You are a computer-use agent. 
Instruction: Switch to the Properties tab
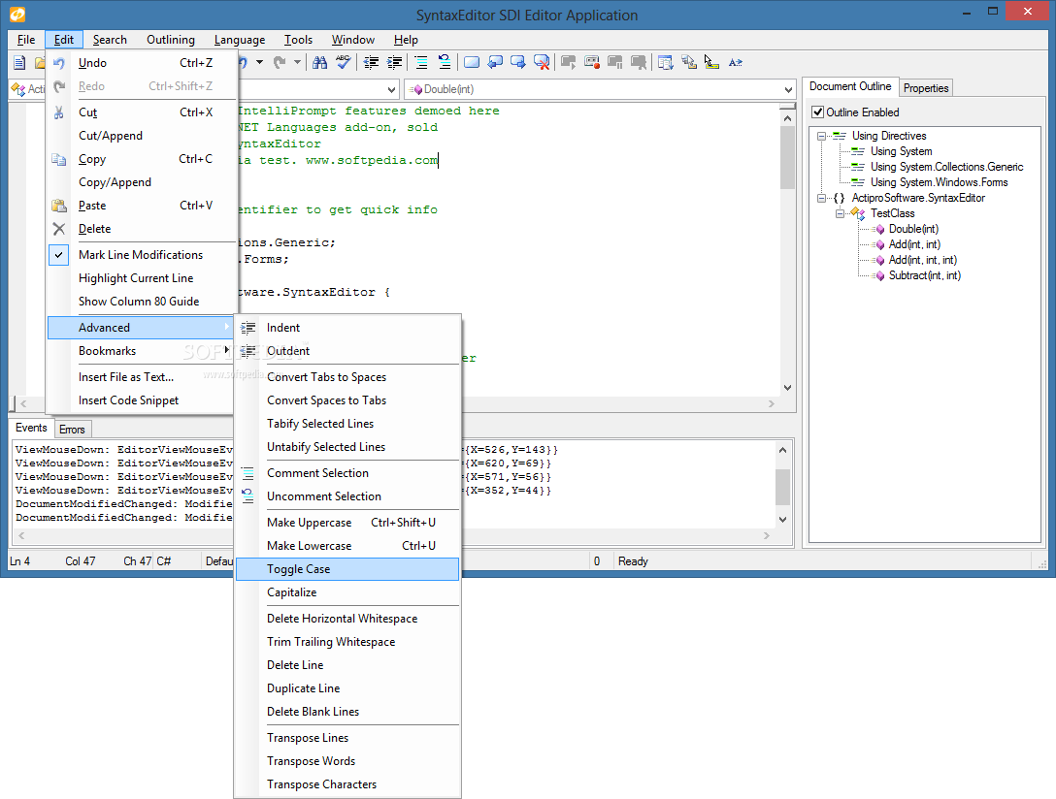(926, 88)
